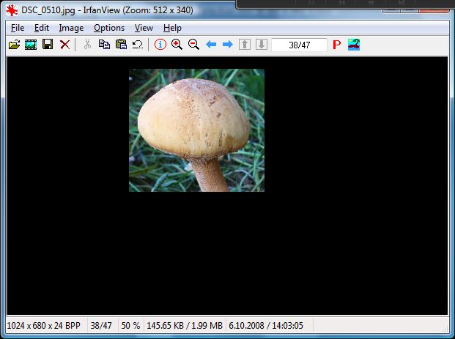This screenshot has width=455, height=339.
Task: Show image information with the 'i' icon
Action: click(x=160, y=45)
